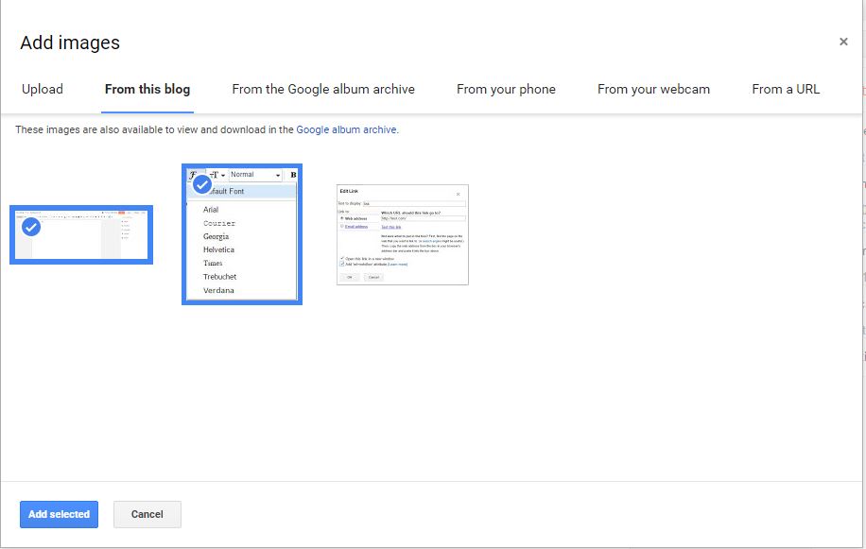Viewport: 866px width, 549px height.
Task: Click the Bold icon in the toolbar thumbnail
Action: (294, 174)
